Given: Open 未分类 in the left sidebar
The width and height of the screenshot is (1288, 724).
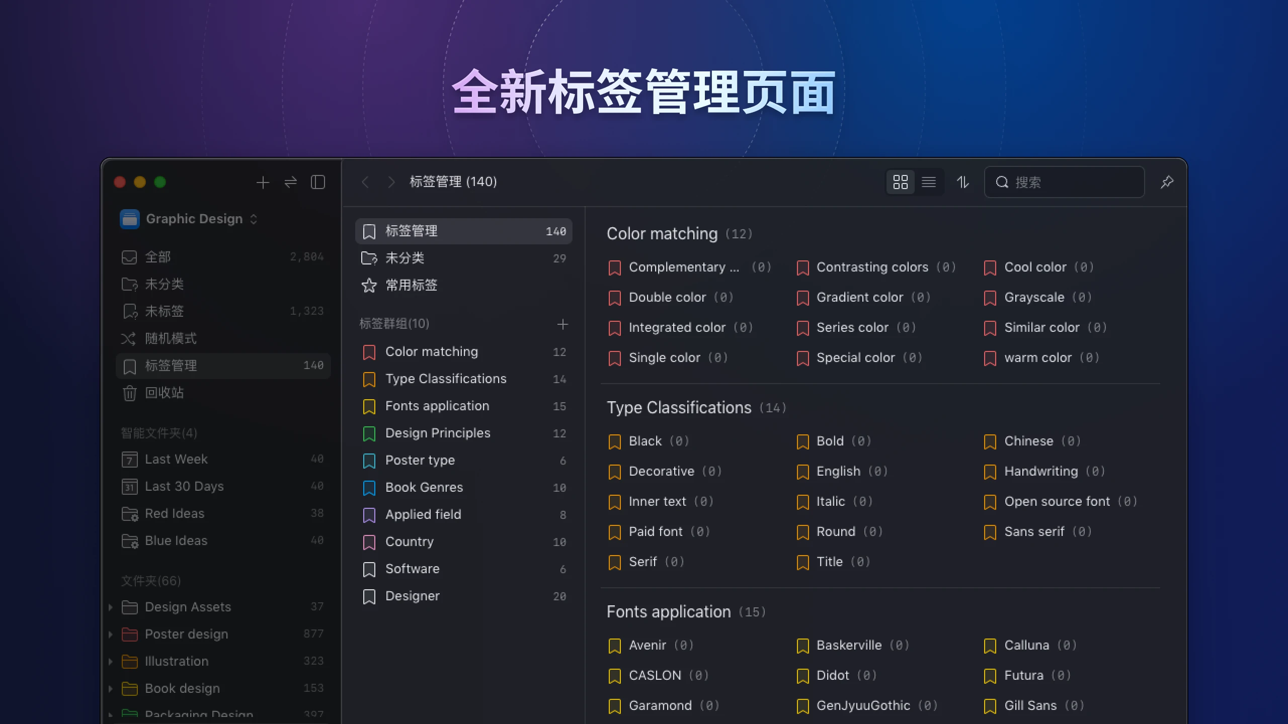Looking at the screenshot, I should click(x=223, y=284).
